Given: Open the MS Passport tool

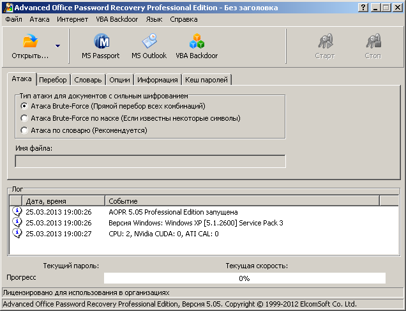Looking at the screenshot, I should click(101, 46).
